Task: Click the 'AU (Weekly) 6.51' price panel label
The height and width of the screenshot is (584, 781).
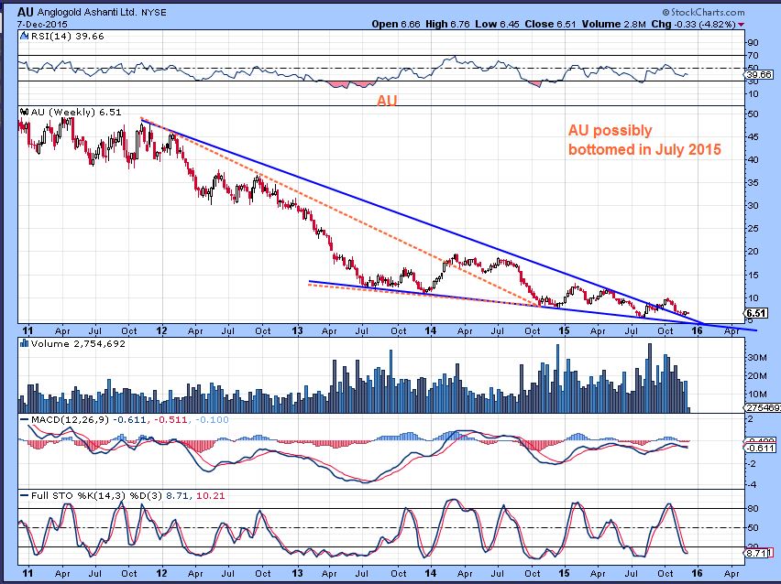Action: coord(76,112)
